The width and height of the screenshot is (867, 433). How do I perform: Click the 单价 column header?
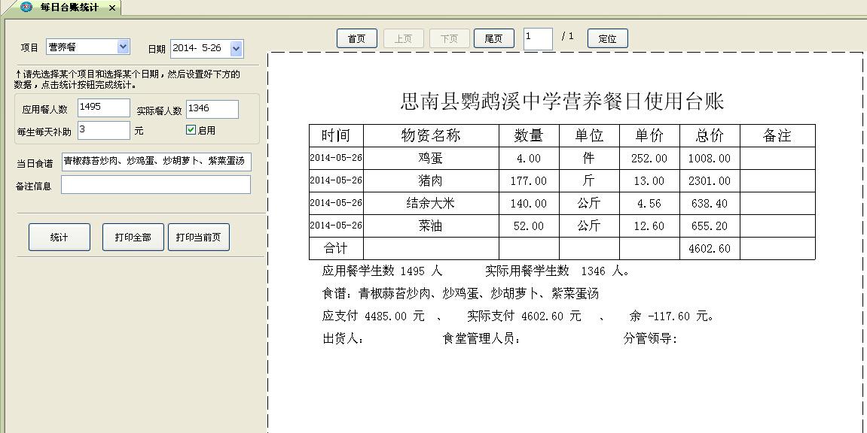pos(649,136)
